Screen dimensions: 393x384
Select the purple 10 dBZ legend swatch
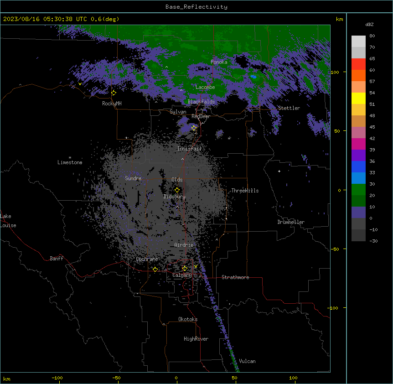[358, 213]
